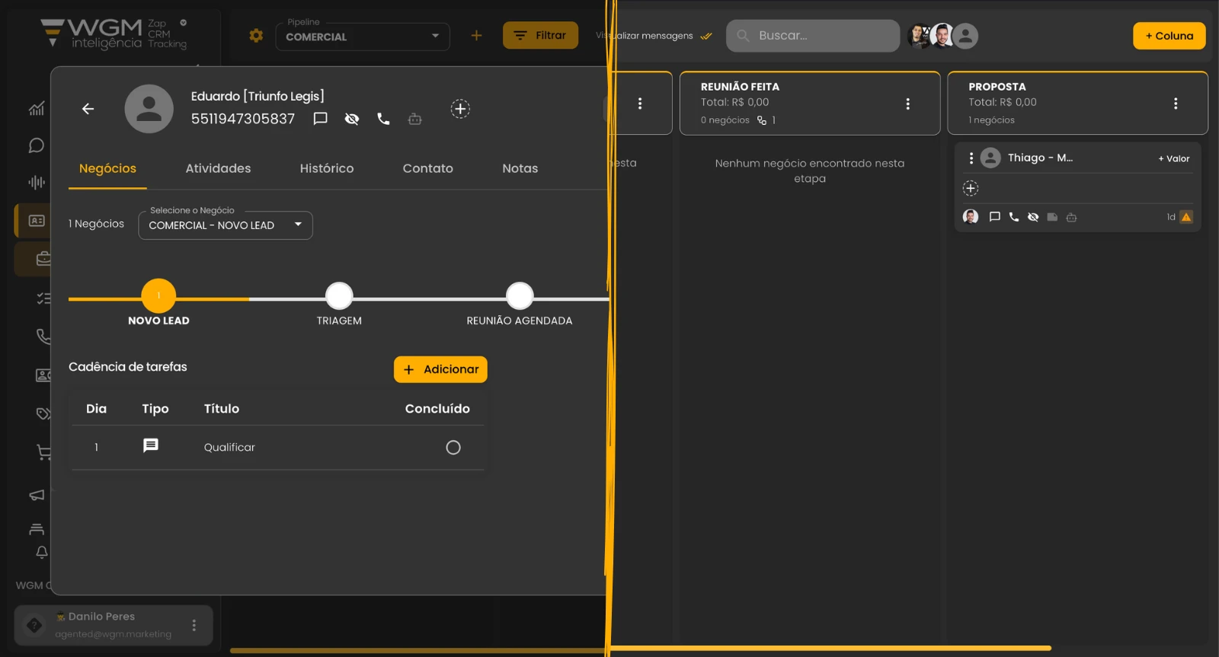Screen dimensions: 1219x657
Task: Open three-dot menu of PROPOSTA column
Action: click(x=1176, y=104)
